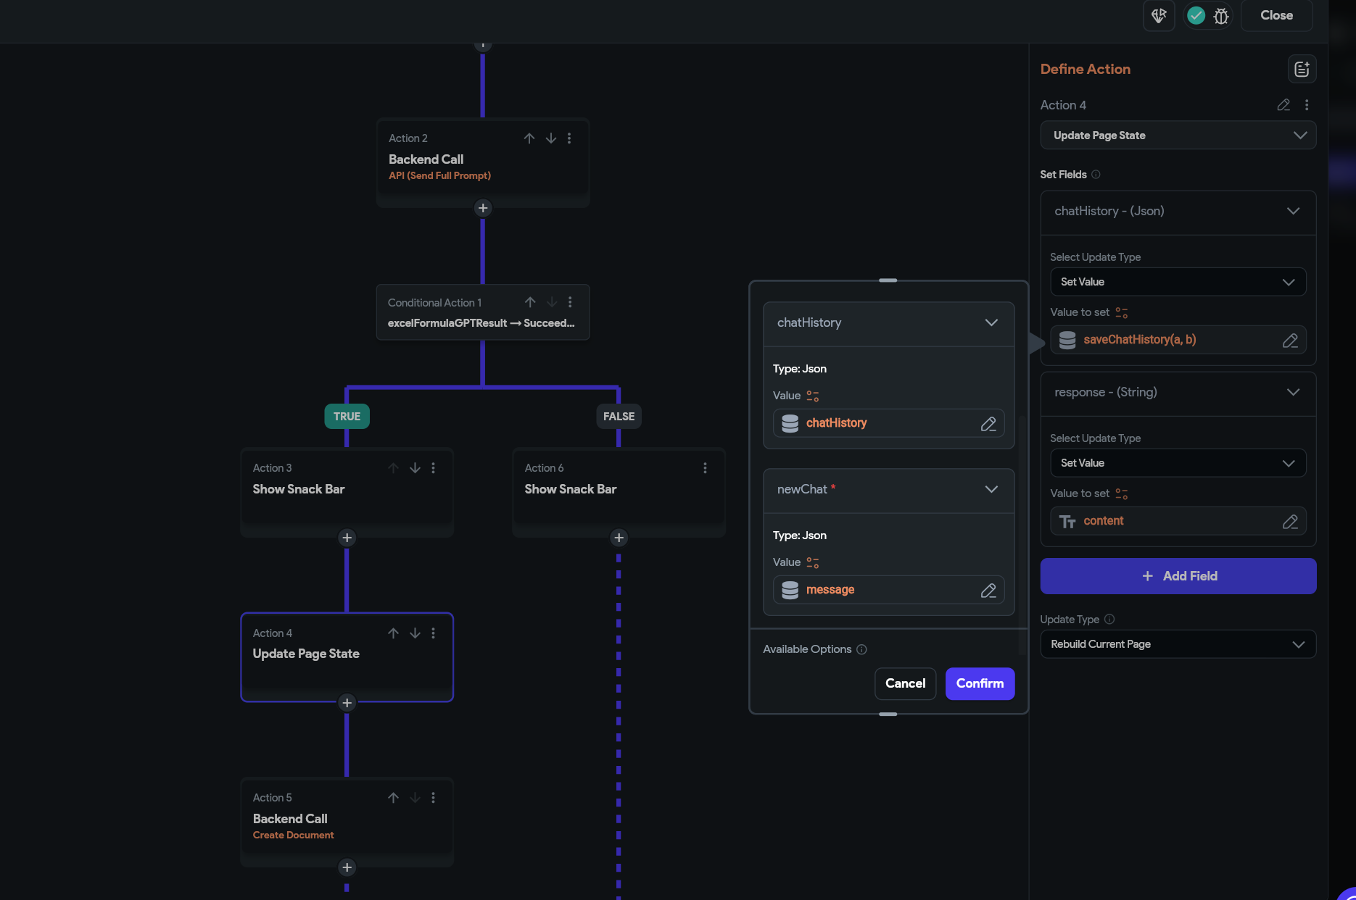Image resolution: width=1356 pixels, height=900 pixels.
Task: Click the Close button
Action: pos(1276,15)
